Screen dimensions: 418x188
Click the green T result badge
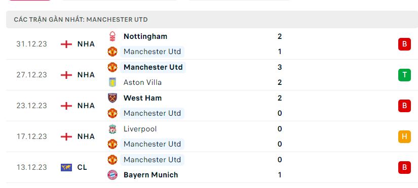(404, 75)
